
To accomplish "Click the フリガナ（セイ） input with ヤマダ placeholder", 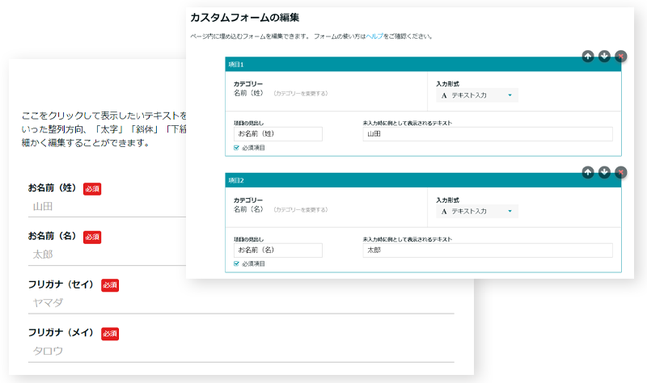I will tap(241, 303).
